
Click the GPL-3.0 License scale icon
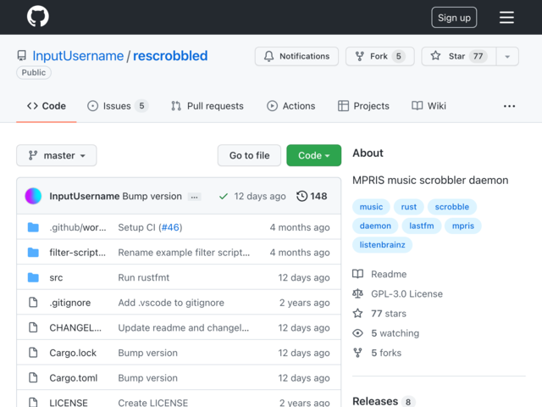click(357, 293)
